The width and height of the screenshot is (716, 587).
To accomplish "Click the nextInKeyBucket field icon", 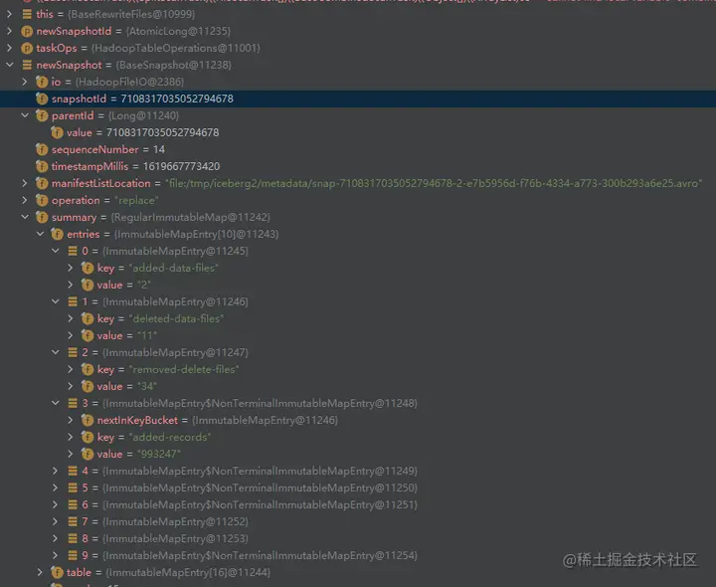I will [88, 420].
